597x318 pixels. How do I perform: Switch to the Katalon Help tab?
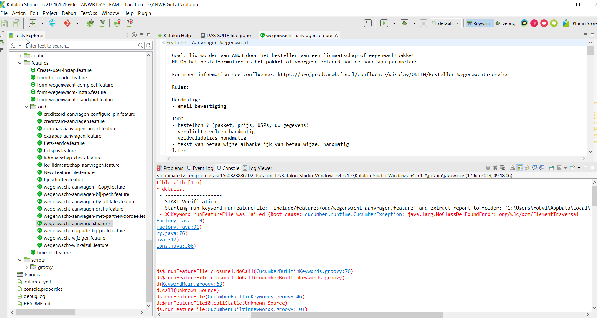(x=174, y=36)
